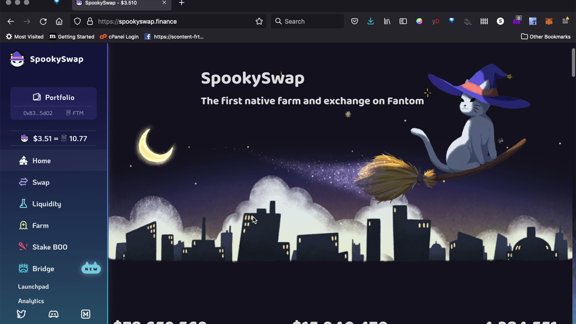Open the Downloads panel
This screenshot has height=324, width=576.
(370, 21)
